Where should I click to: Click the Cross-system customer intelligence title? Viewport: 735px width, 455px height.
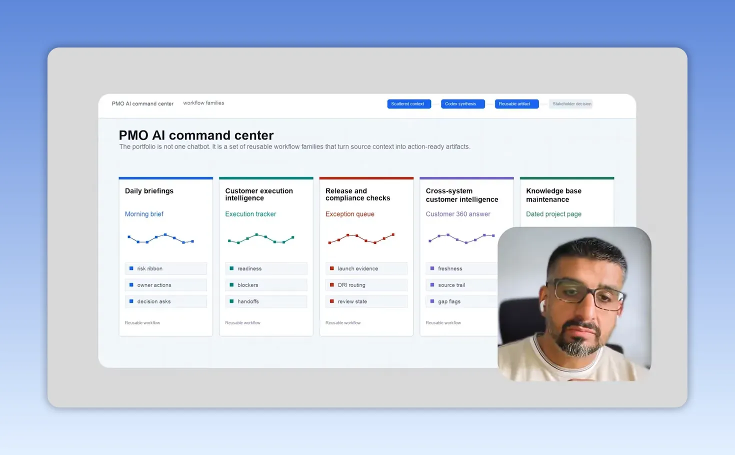pyautogui.click(x=462, y=195)
